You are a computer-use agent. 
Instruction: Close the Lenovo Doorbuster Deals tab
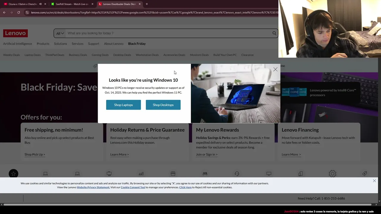[140, 4]
